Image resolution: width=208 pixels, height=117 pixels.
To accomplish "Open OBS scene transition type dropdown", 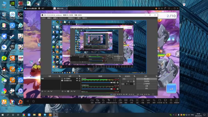I will [x=128, y=79].
